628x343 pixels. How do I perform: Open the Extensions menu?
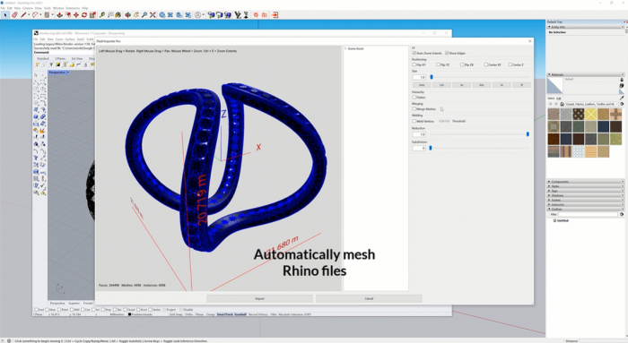pyautogui.click(x=73, y=8)
